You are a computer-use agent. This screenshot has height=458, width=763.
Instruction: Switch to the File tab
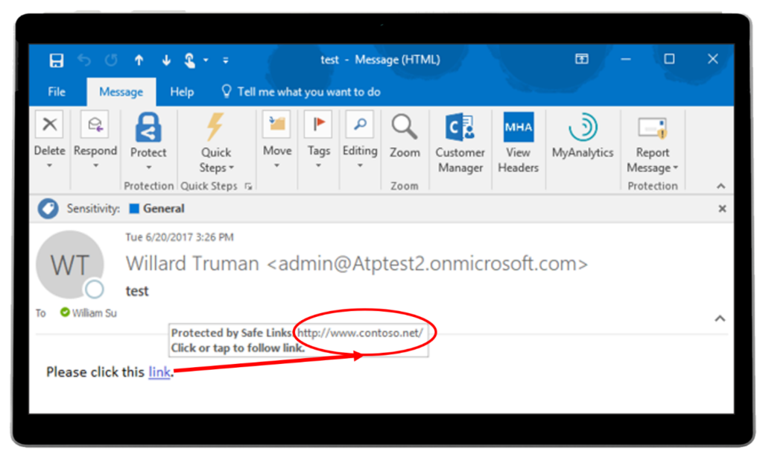[x=56, y=91]
